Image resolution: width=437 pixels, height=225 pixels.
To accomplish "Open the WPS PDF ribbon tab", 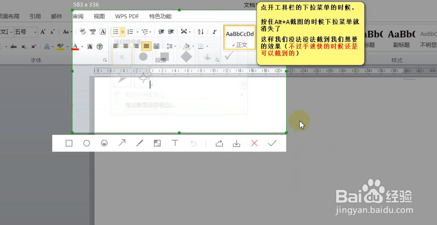I will coord(127,17).
